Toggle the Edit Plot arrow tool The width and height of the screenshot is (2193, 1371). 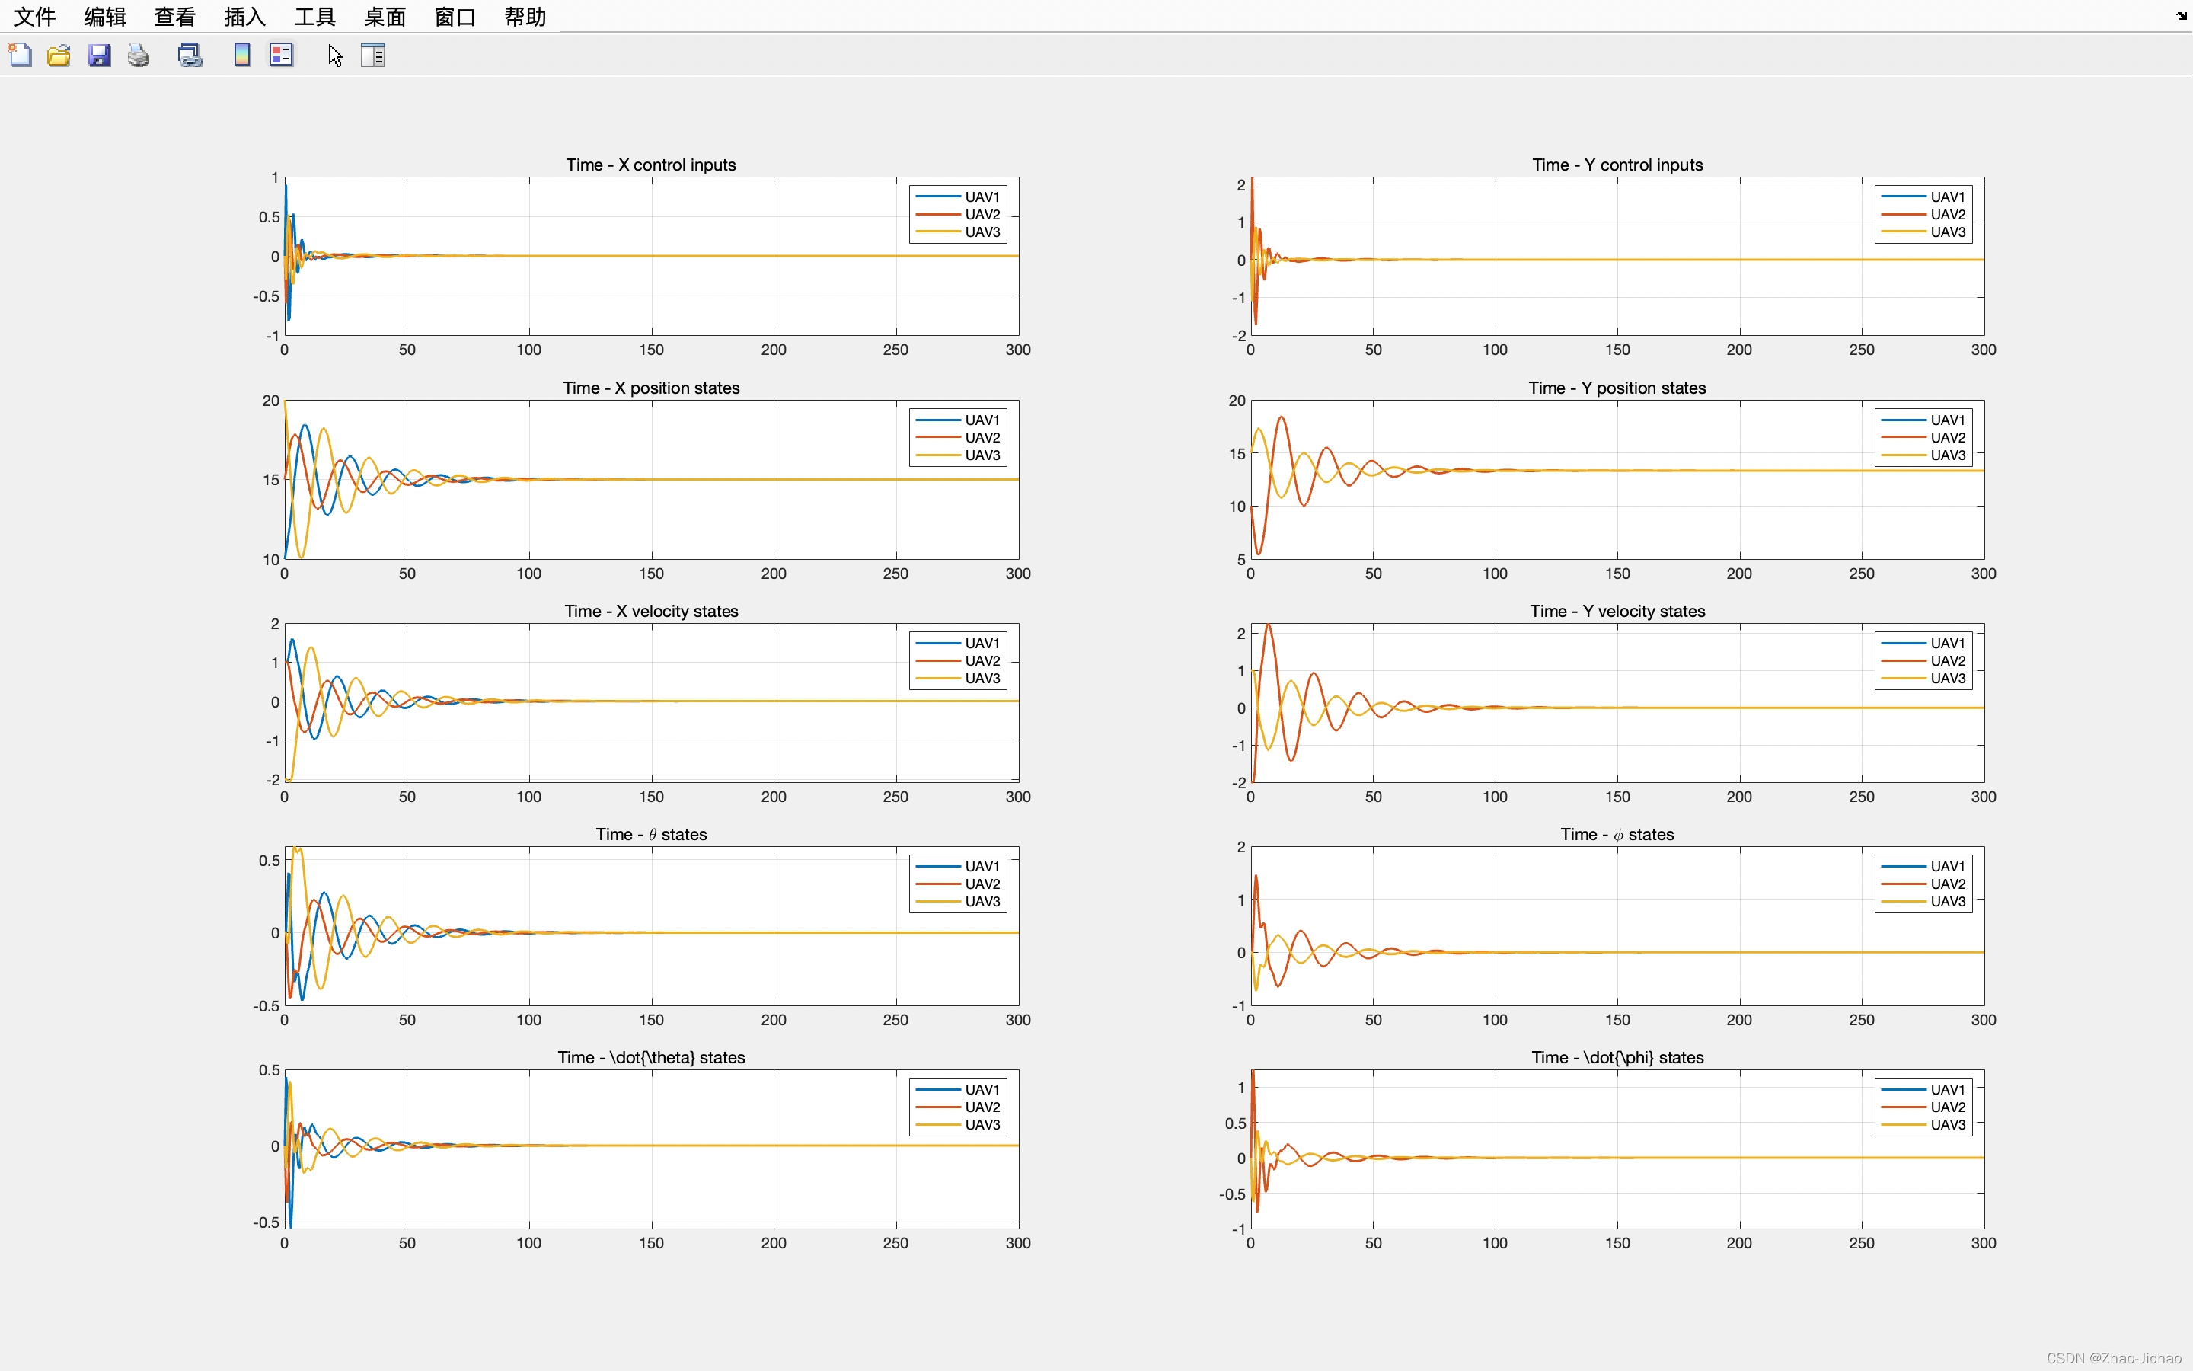[x=334, y=56]
